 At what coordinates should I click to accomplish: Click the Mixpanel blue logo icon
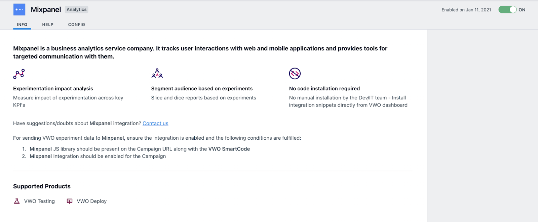(x=19, y=9)
